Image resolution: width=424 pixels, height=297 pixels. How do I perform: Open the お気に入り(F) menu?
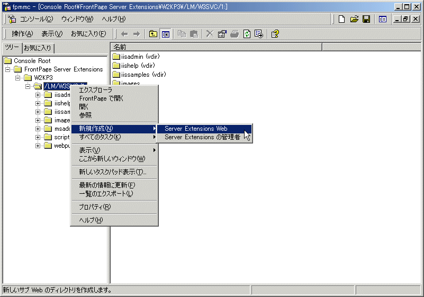point(88,34)
